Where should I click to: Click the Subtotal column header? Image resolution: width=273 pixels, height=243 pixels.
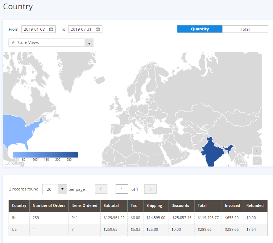112,206
